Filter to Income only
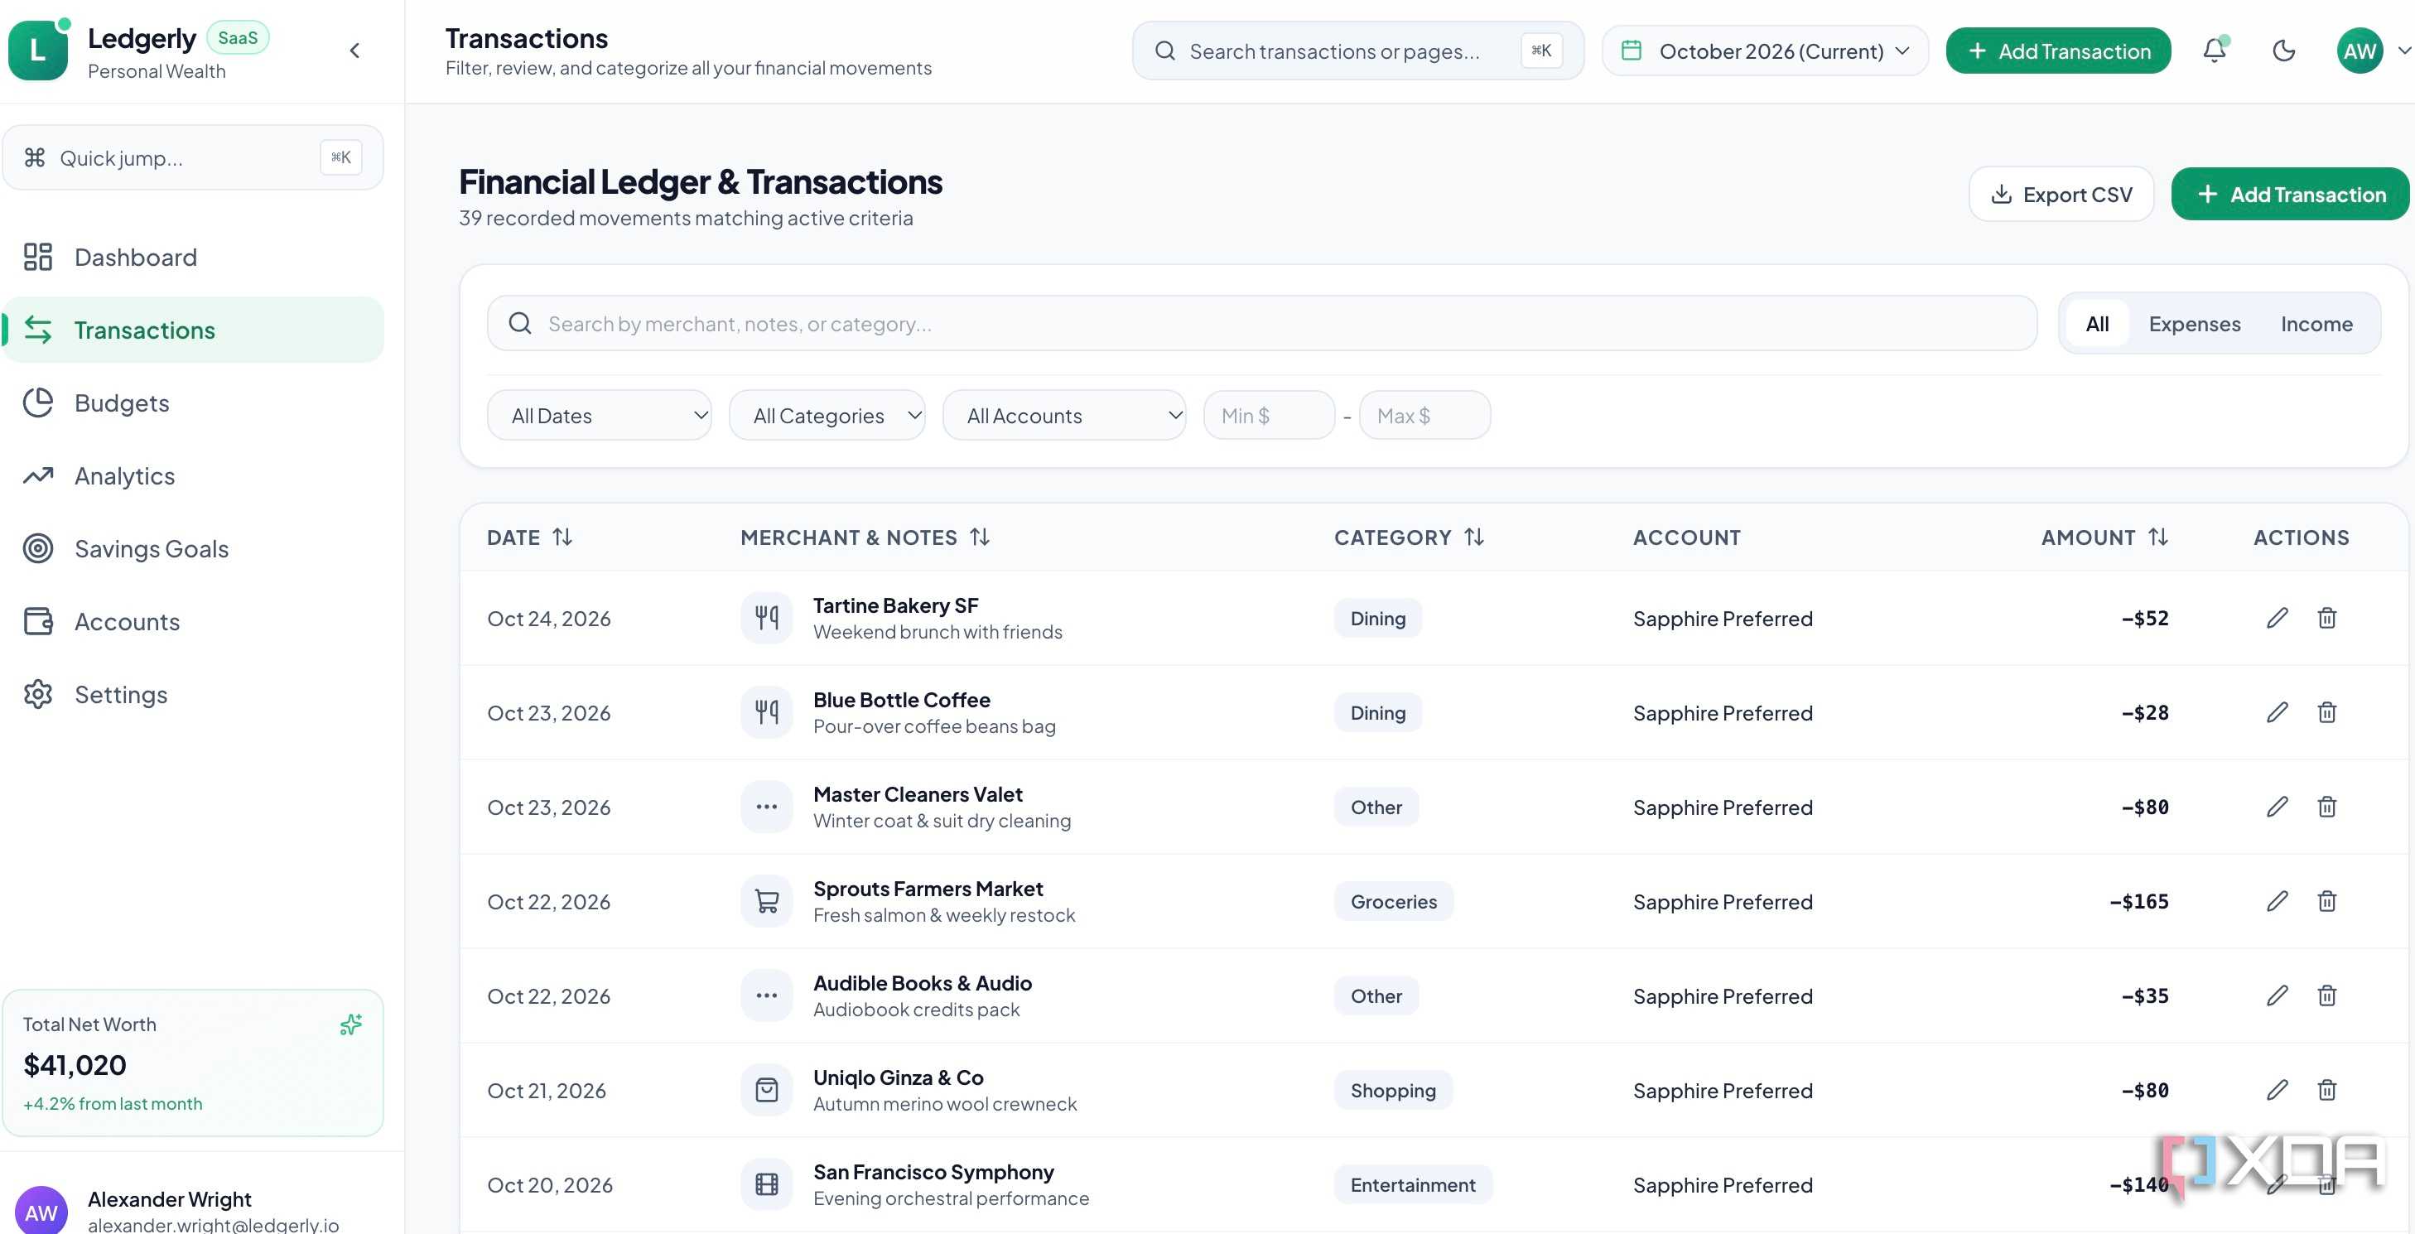The height and width of the screenshot is (1234, 2415). (2316, 324)
